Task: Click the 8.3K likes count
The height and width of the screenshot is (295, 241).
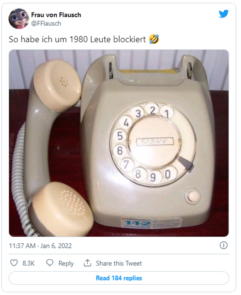Action: point(29,263)
